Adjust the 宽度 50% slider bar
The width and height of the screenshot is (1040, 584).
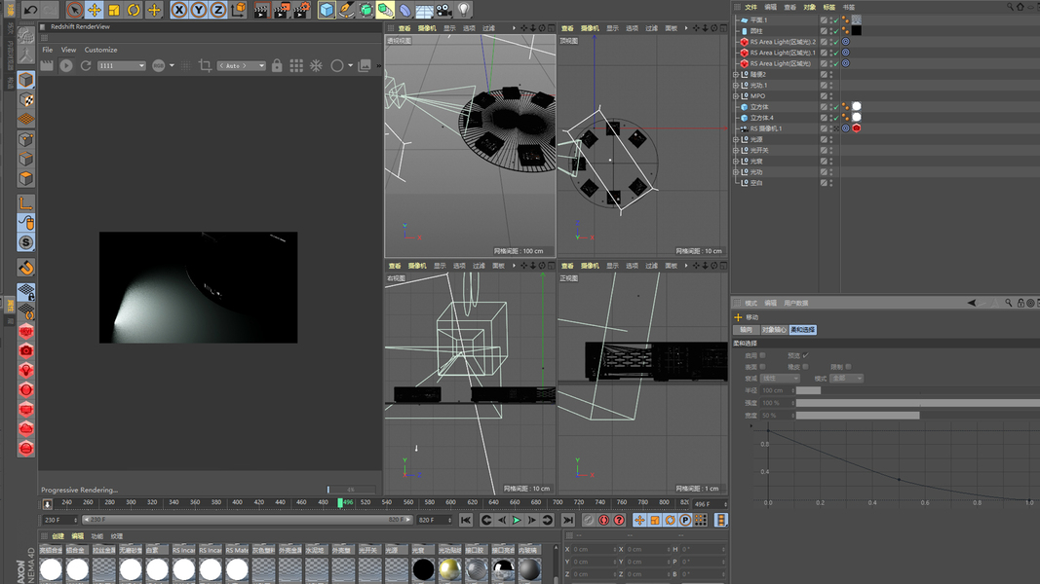[858, 416]
